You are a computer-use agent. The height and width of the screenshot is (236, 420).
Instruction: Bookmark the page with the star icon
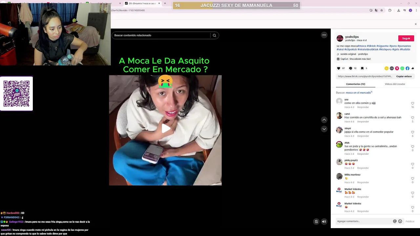[382, 10]
